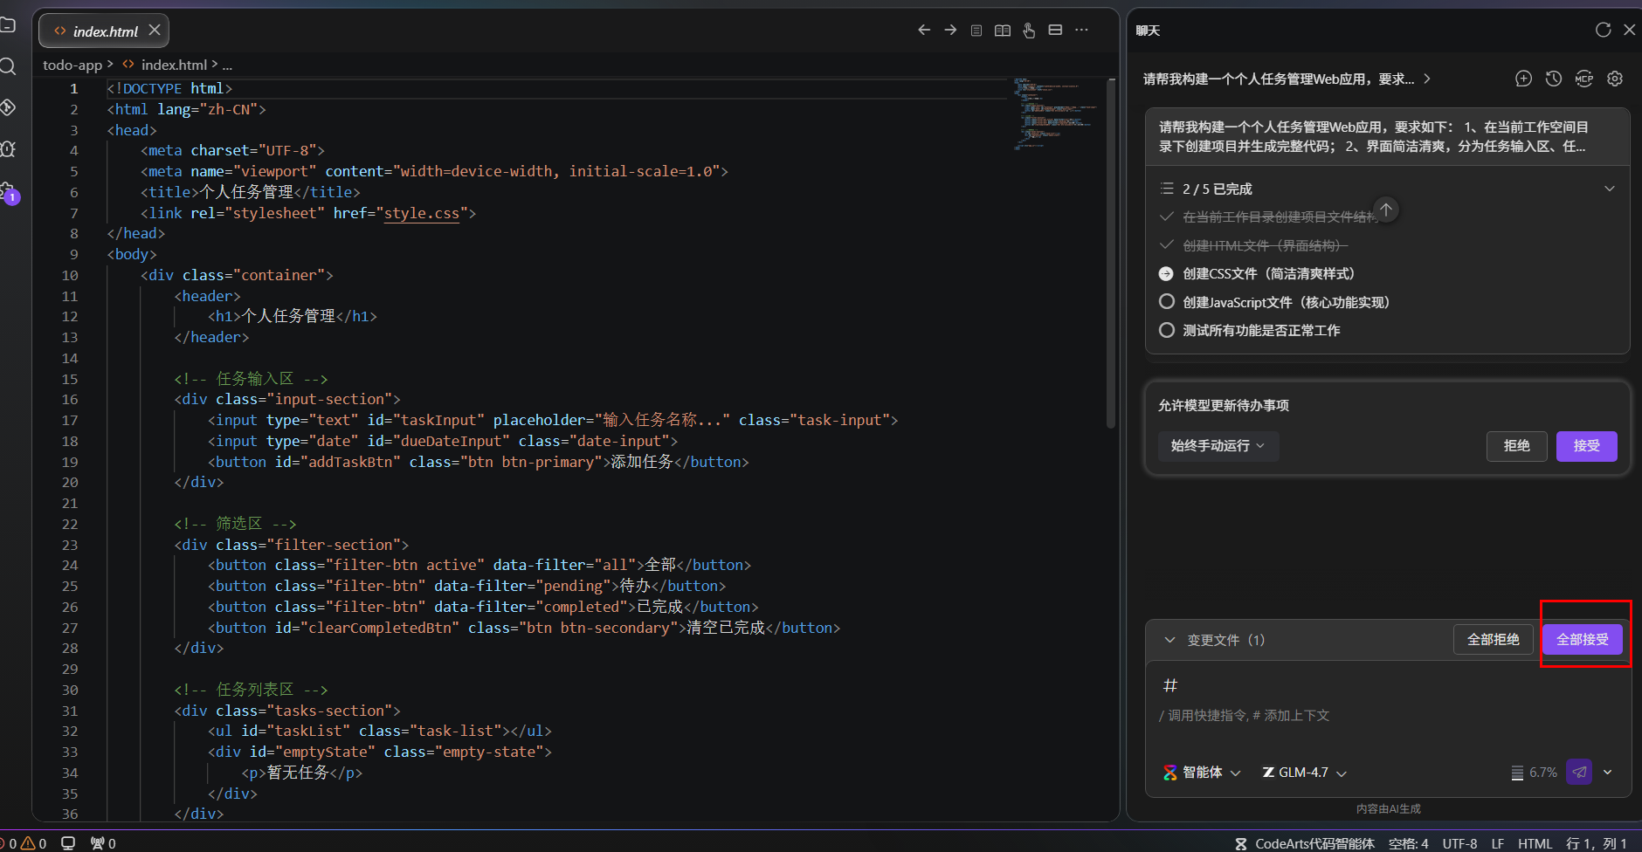Toggle todo '创建JavaScript文件' radio circle
1642x852 pixels.
click(1166, 302)
